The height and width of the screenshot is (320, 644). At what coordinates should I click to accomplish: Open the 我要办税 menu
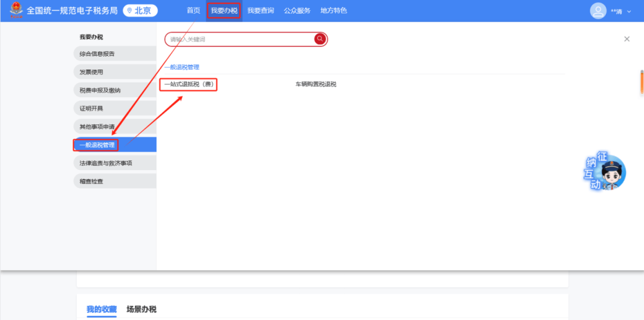point(224,11)
